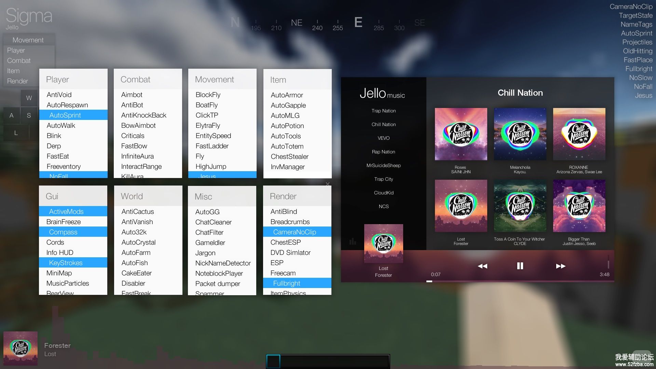This screenshot has width=656, height=369.
Task: Close the music player with small X
Action: (328, 184)
